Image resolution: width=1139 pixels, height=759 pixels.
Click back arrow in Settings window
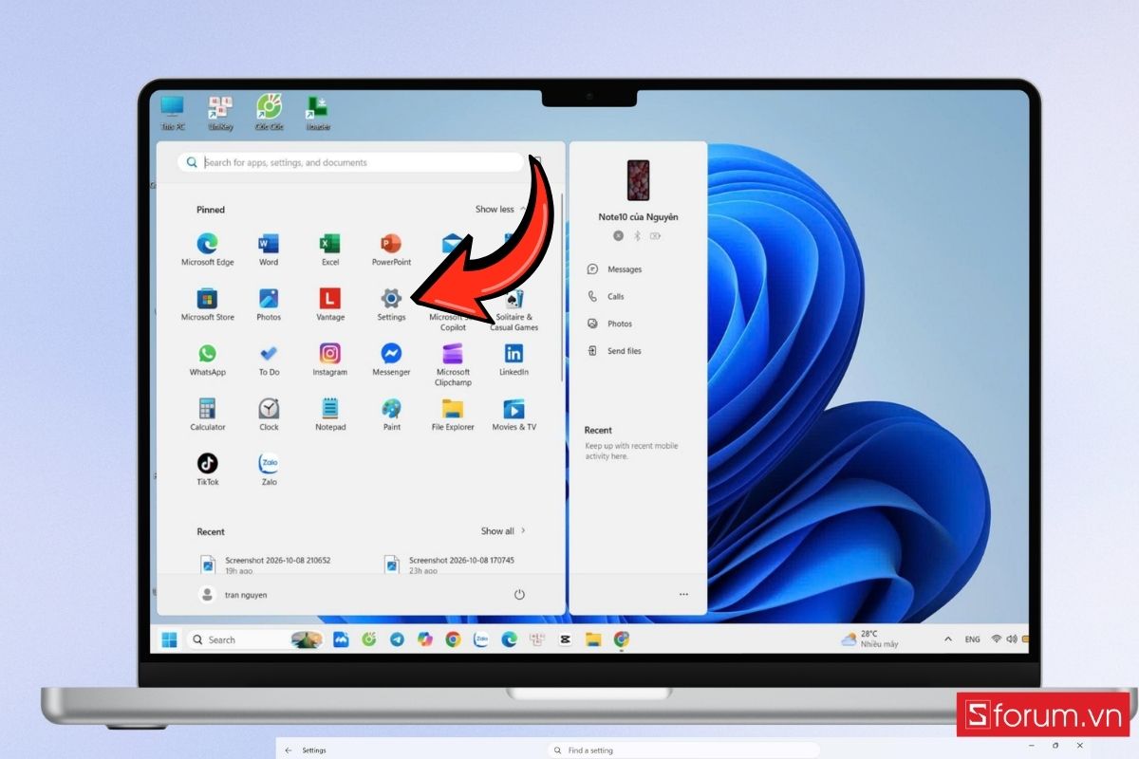pyautogui.click(x=289, y=750)
